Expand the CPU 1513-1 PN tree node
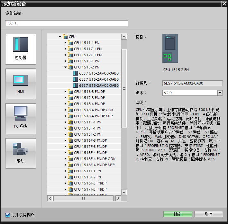228x224 pixels. [65, 61]
